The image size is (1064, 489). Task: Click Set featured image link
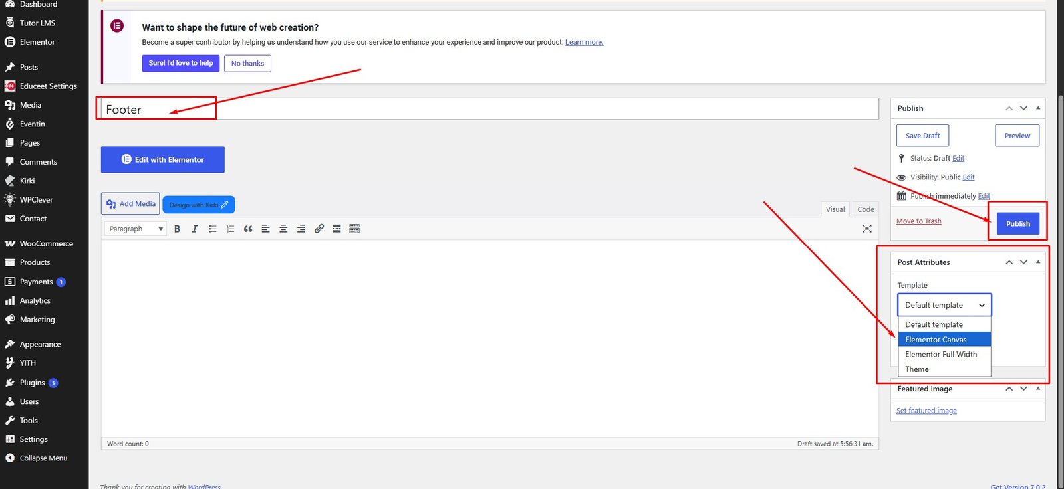click(x=926, y=411)
